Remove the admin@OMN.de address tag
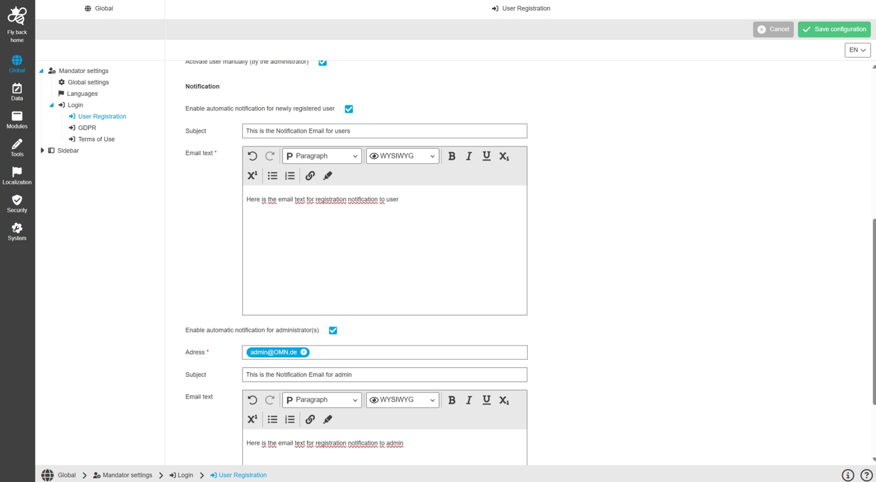876x482 pixels. 304,353
